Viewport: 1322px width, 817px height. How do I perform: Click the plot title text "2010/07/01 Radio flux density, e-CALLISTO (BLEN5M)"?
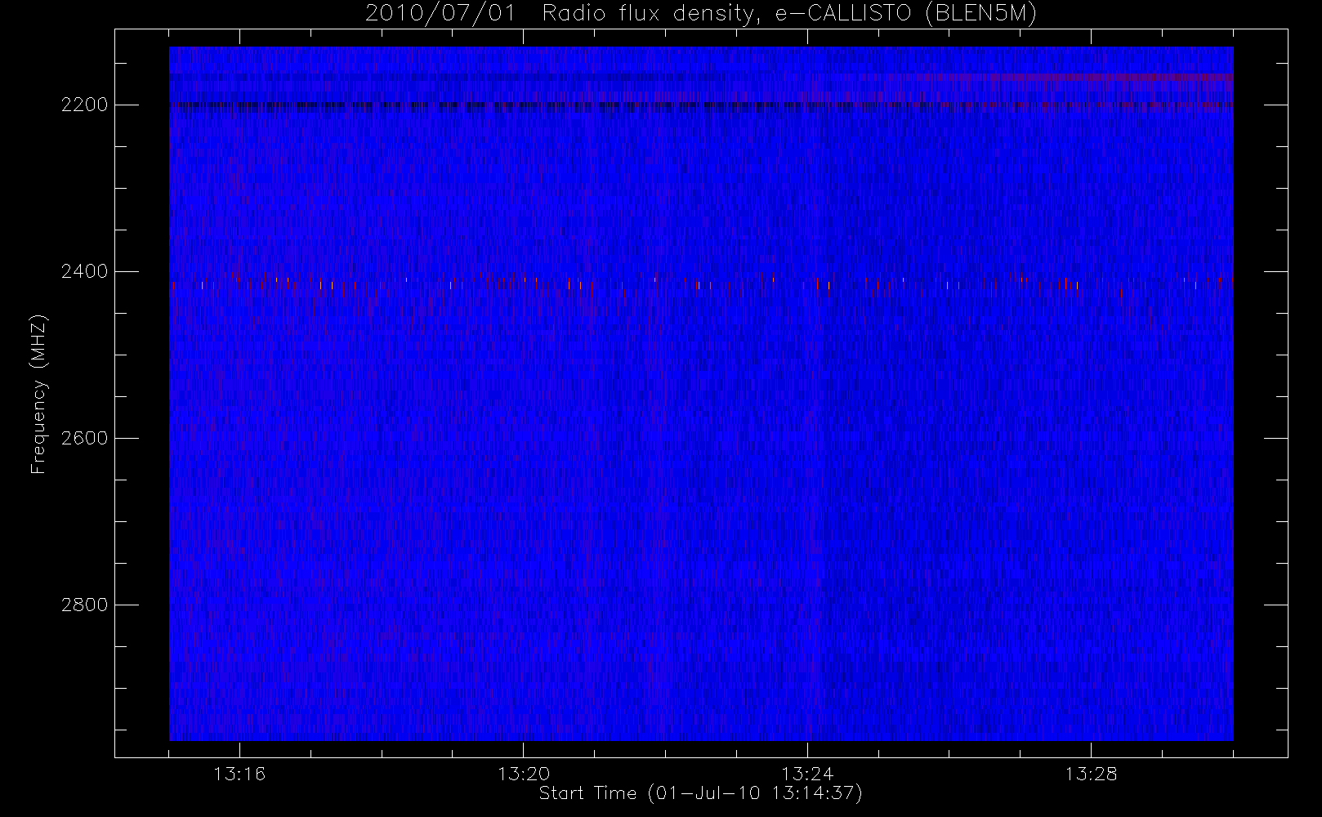[x=701, y=14]
